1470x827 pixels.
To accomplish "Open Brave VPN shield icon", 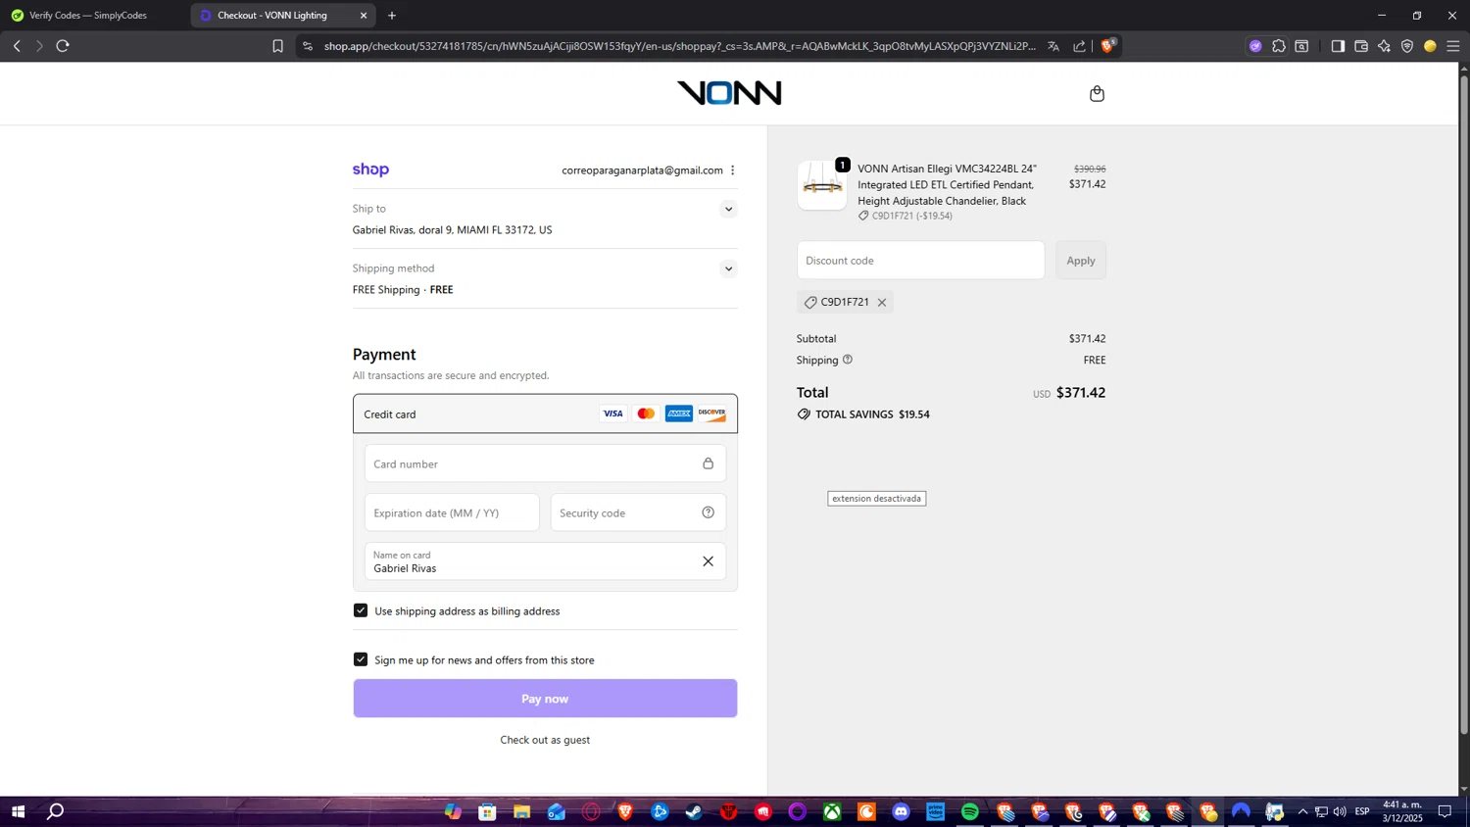I will tap(1407, 46).
